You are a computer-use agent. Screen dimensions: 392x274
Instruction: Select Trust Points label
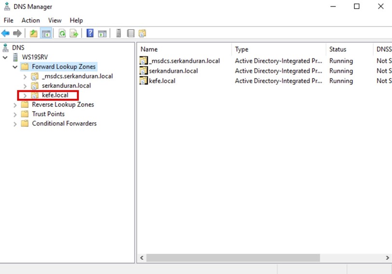click(x=48, y=114)
